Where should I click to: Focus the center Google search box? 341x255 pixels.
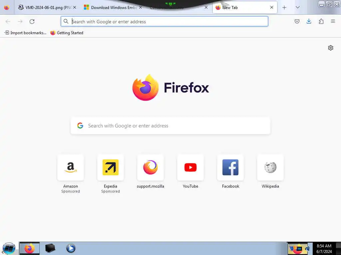pos(170,126)
